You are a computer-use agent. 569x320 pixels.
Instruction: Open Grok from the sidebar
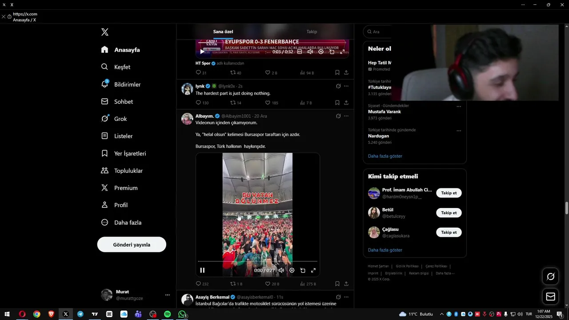(114, 119)
